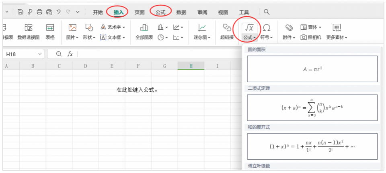
Task: Select column C header
Action: point(59,66)
